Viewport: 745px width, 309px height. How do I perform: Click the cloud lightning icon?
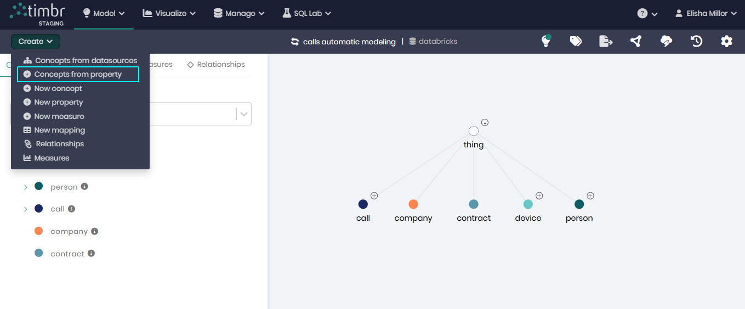click(666, 41)
